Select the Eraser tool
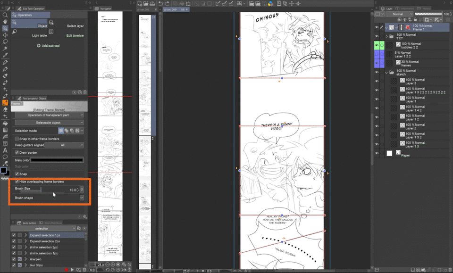Viewport: 453px width, 273px height. click(x=5, y=109)
